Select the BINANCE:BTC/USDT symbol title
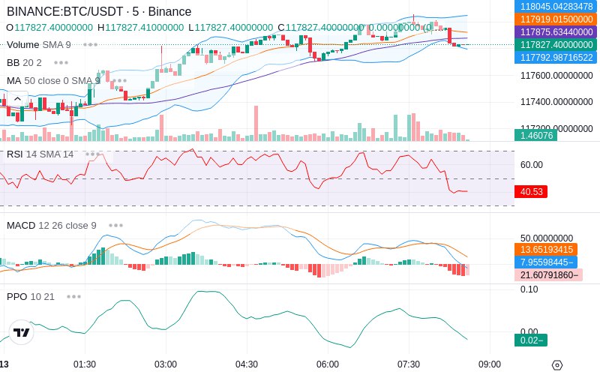Viewport: 600px width, 375px height. 99,11
